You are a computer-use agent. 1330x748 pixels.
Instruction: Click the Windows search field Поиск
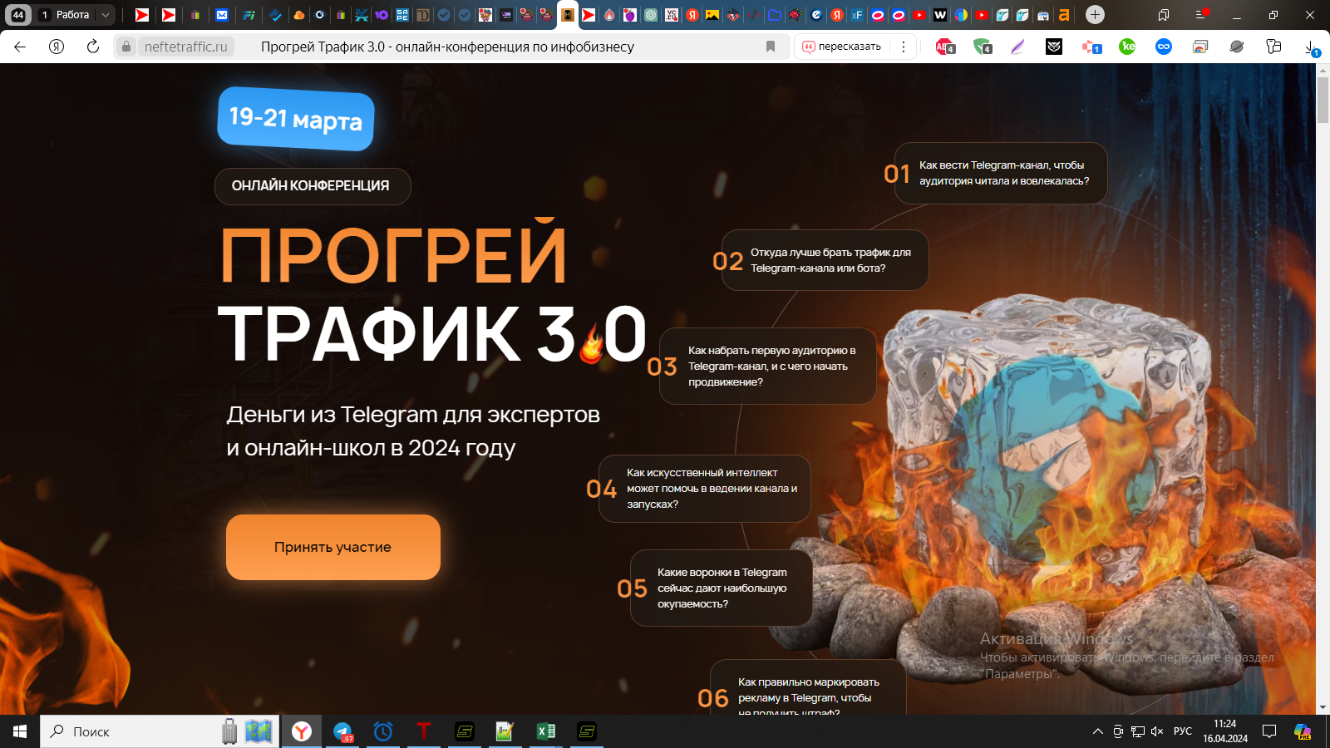pyautogui.click(x=133, y=731)
